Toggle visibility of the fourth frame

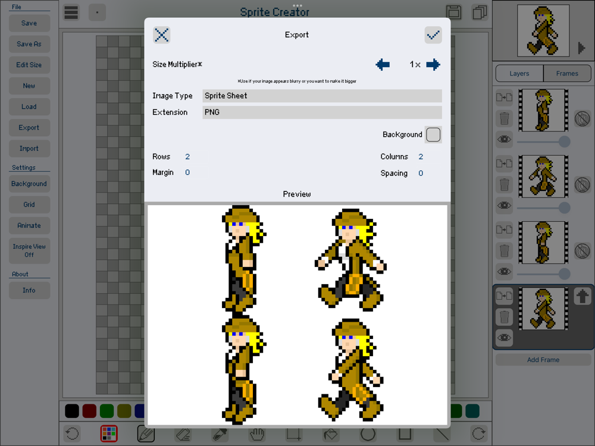(x=505, y=338)
